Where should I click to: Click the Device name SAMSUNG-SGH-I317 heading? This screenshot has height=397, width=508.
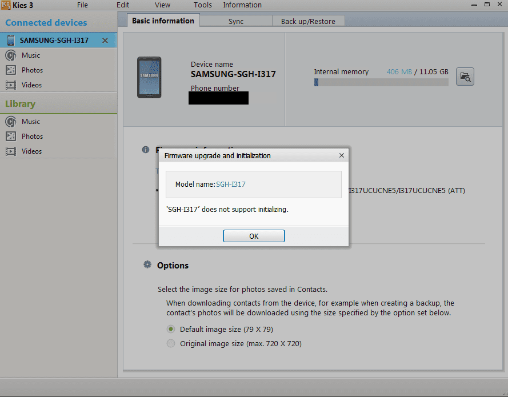pyautogui.click(x=233, y=74)
